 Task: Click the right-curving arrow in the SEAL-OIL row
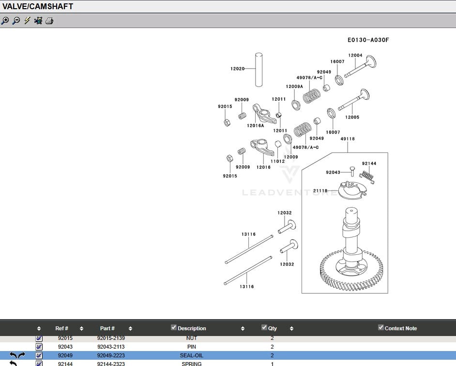21,355
